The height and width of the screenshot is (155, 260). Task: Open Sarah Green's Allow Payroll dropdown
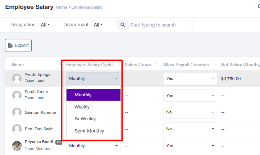tap(190, 96)
